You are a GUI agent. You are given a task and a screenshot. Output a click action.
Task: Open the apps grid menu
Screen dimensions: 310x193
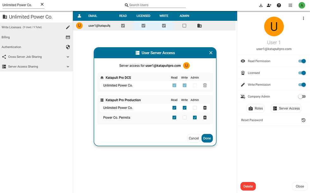click(290, 5)
